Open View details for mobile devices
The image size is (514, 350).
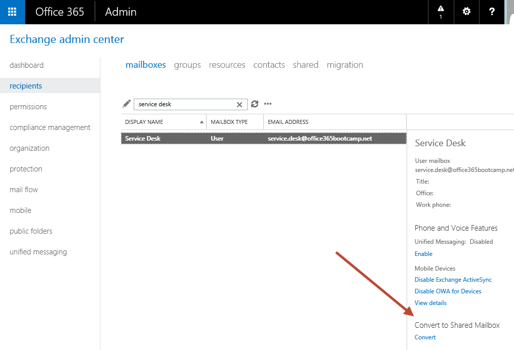coord(430,303)
